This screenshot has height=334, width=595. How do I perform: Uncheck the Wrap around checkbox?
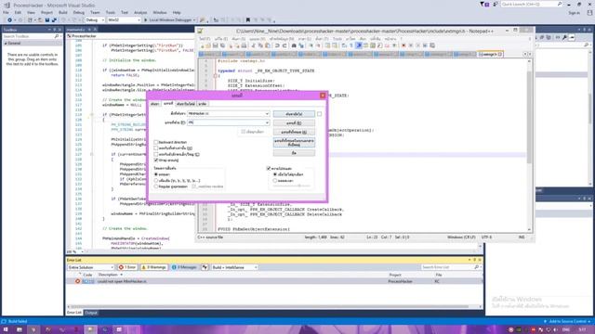[x=156, y=161]
